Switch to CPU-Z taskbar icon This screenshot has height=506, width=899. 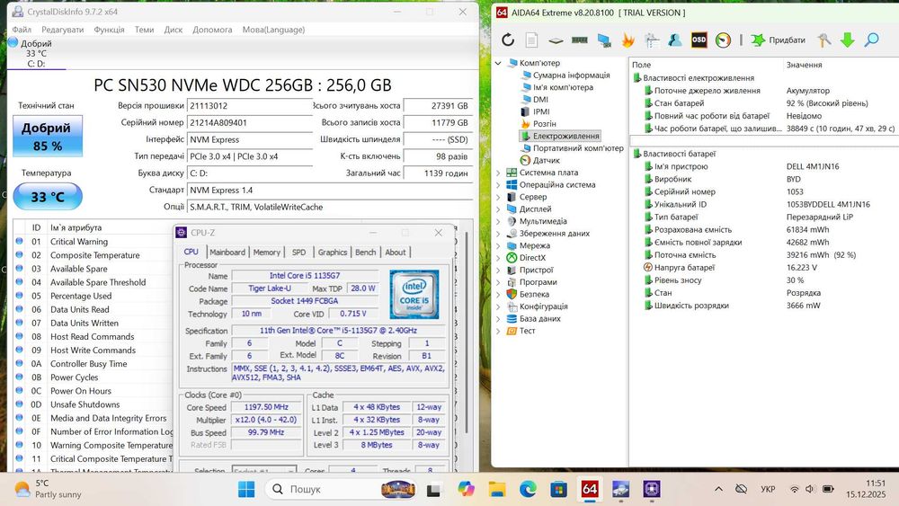[651, 489]
